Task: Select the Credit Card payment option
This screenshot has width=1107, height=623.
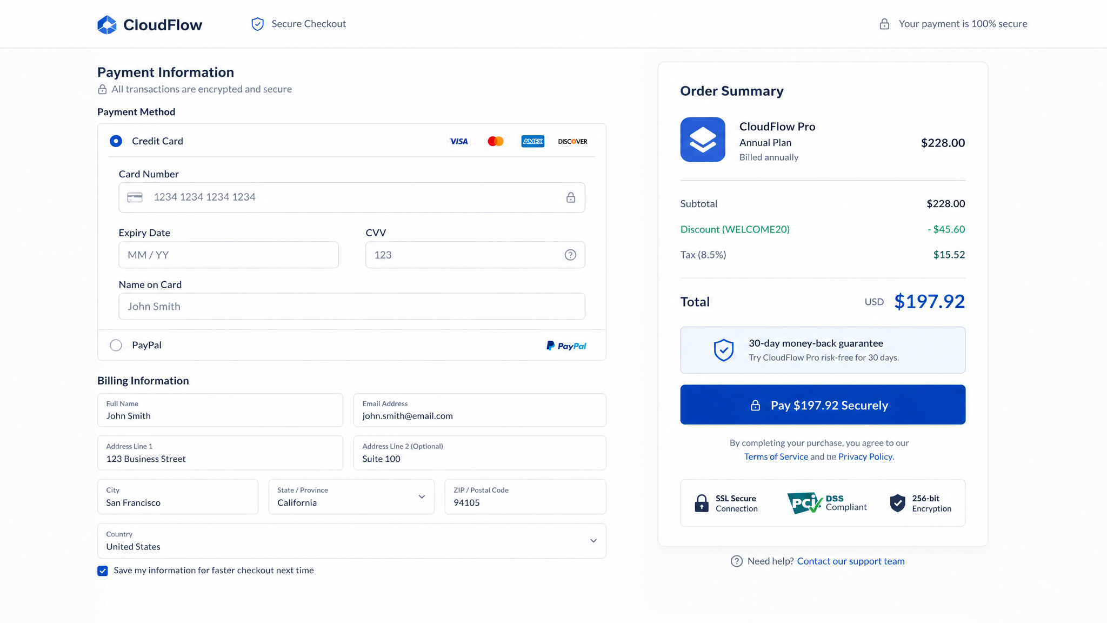Action: tap(116, 141)
